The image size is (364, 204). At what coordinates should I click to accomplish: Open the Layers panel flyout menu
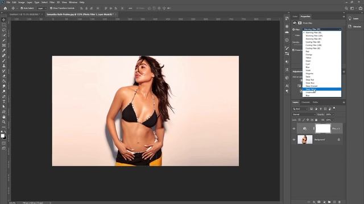(344, 102)
